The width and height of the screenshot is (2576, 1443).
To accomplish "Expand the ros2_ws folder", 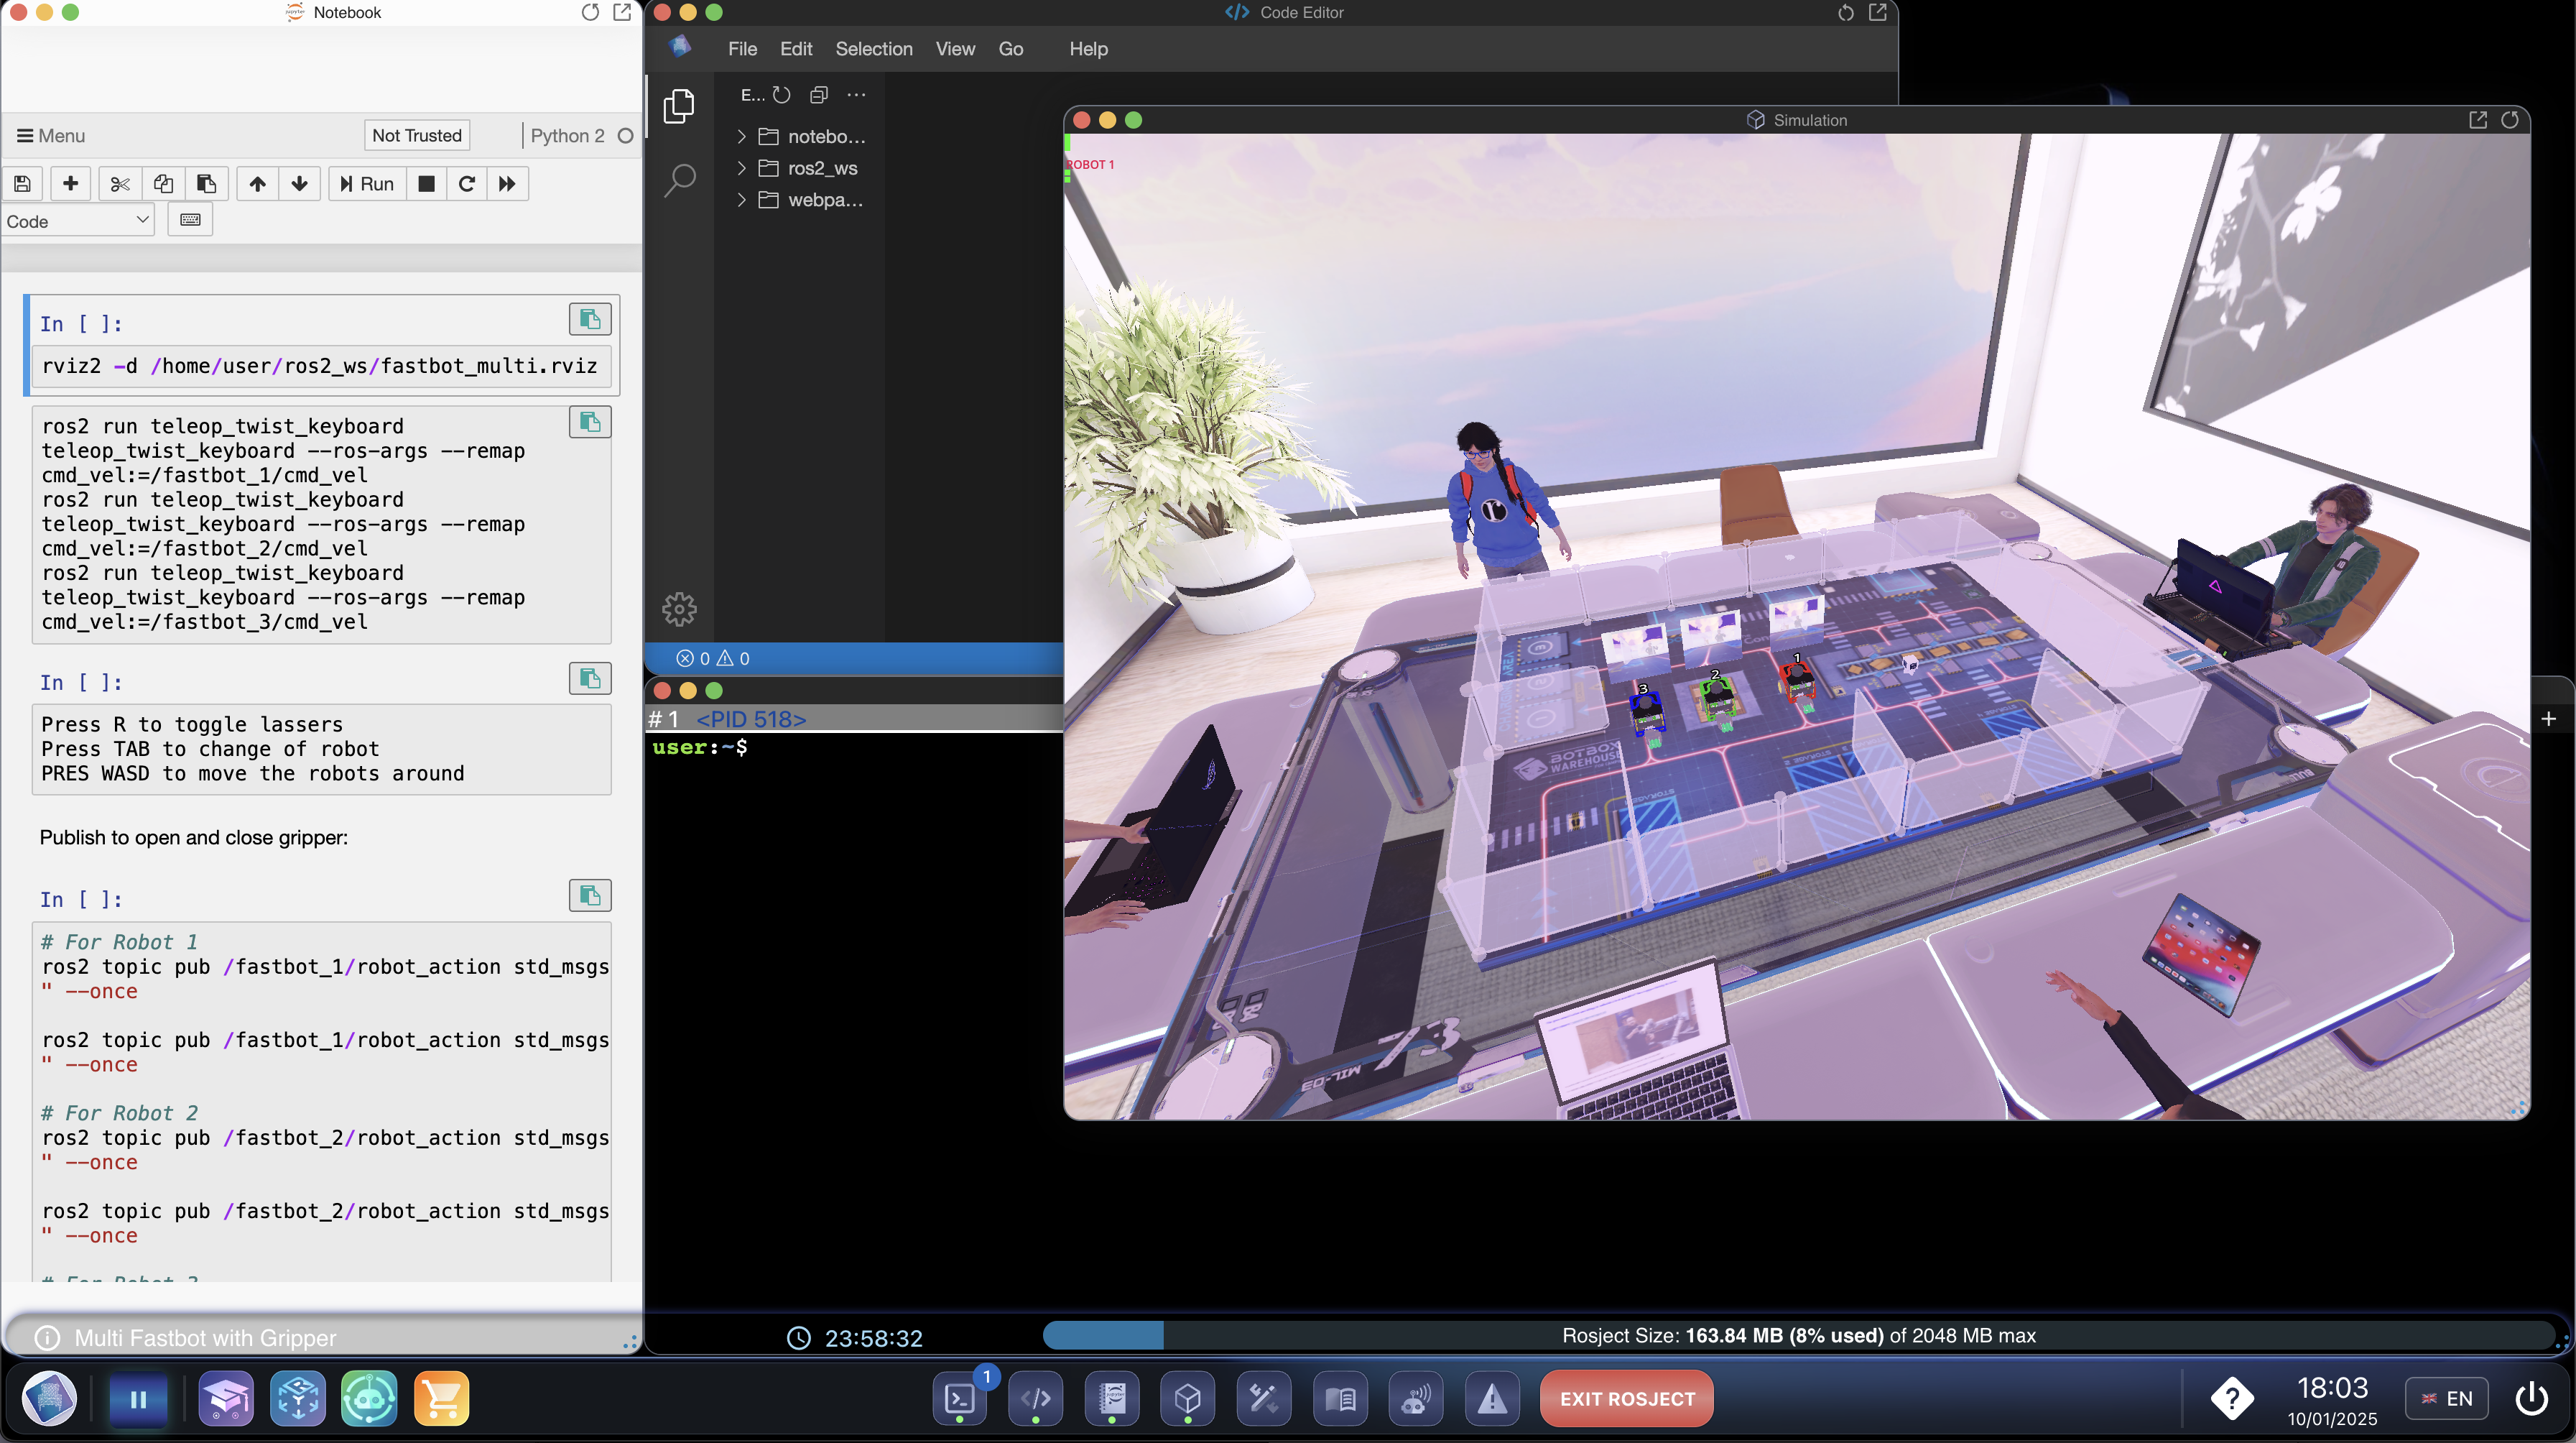I will [821, 168].
